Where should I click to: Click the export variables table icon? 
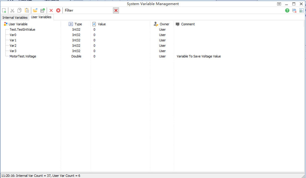coord(301,10)
